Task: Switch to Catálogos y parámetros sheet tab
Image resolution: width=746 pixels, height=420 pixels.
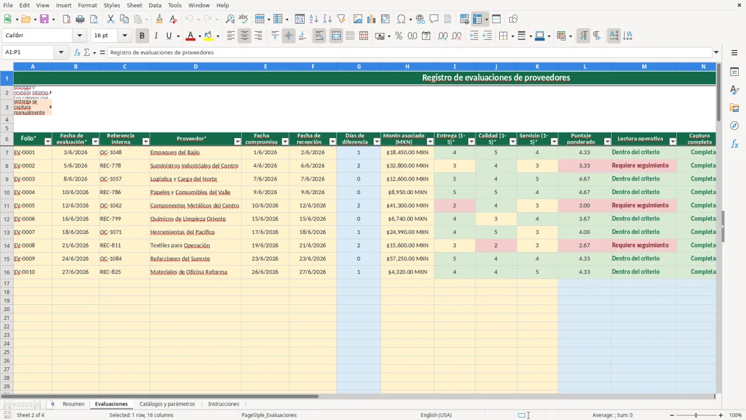Action: coord(167,404)
